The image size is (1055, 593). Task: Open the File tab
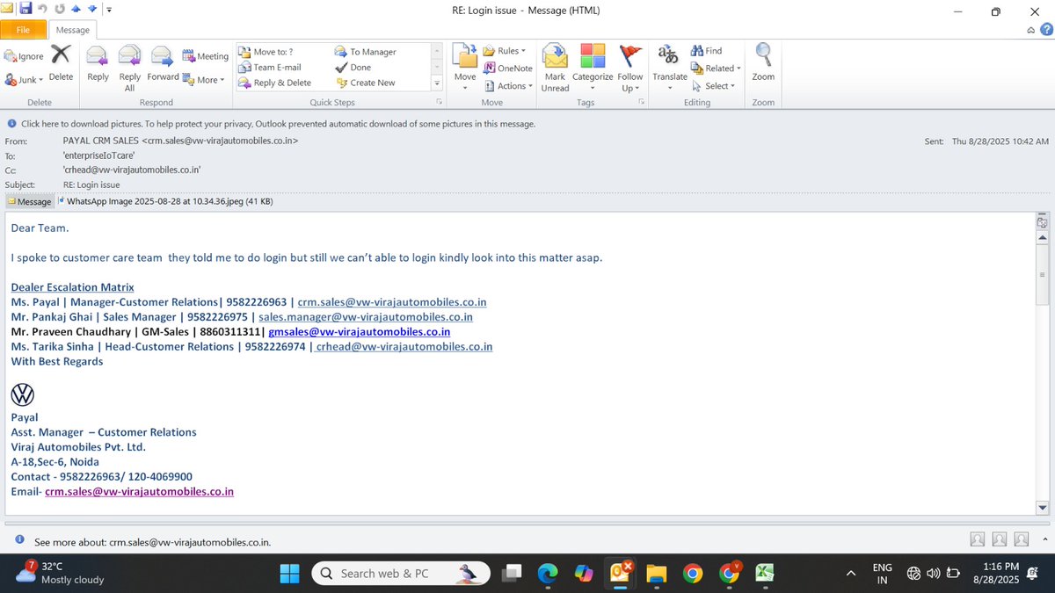click(x=24, y=29)
